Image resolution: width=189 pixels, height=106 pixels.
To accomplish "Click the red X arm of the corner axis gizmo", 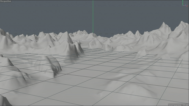I will pos(185,5).
